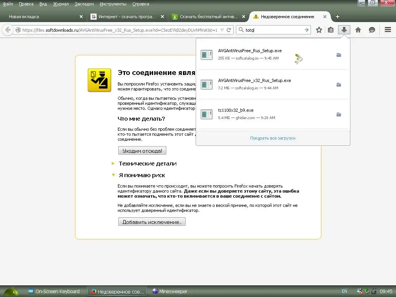Viewport: 396px width, 297px height.
Task: Open the Инструменты menu
Action: [113, 4]
